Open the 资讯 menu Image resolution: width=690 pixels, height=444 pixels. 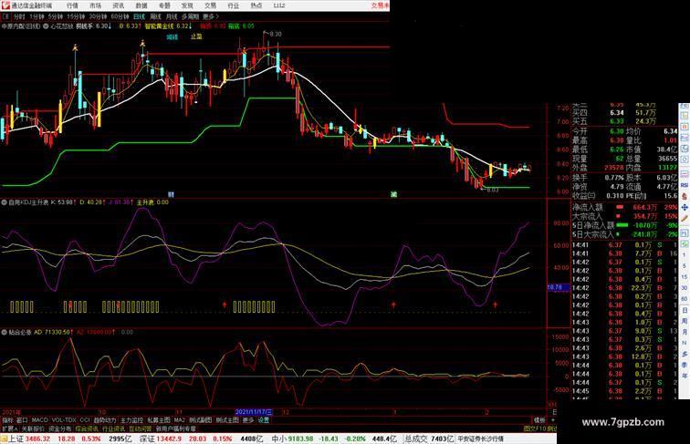click(118, 5)
